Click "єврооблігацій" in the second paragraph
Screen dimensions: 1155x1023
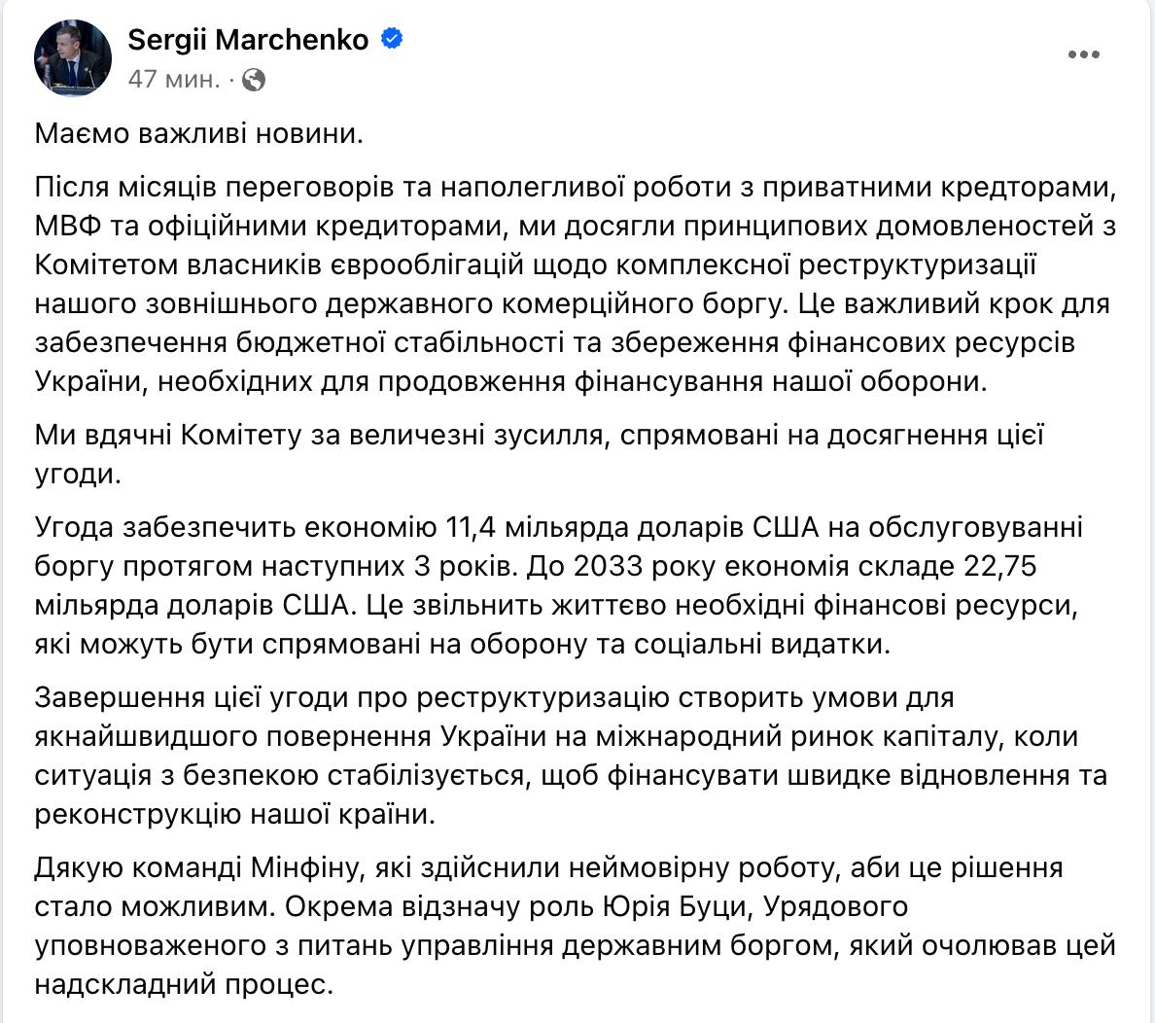coord(453,265)
